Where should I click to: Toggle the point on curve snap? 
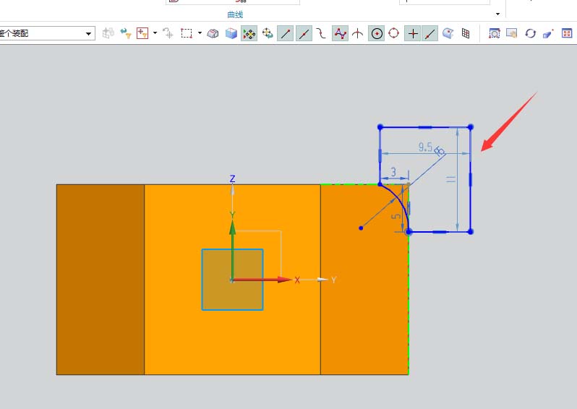[429, 33]
